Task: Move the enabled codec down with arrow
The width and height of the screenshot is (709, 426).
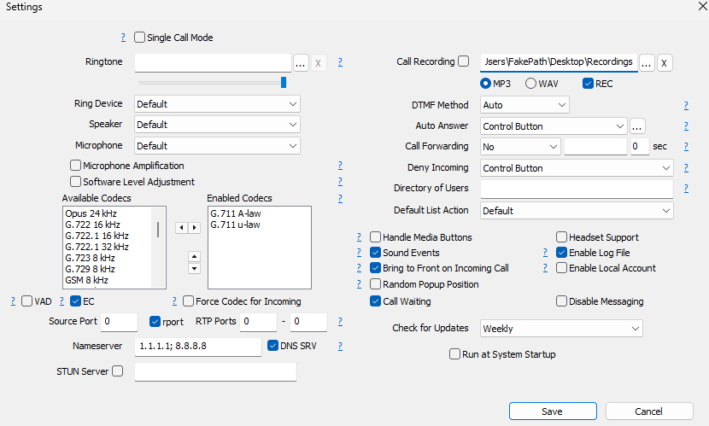Action: 194,268
